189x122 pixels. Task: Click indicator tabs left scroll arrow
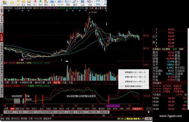click(147, 109)
